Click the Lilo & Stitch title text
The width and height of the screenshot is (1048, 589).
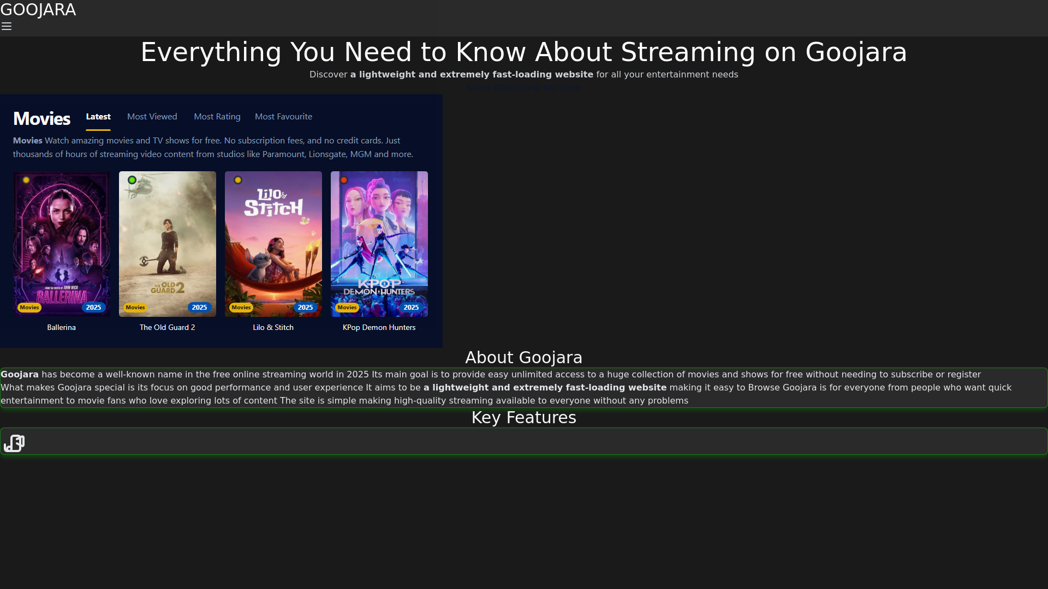point(273,327)
